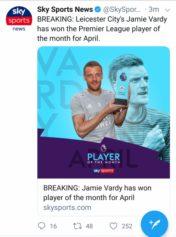Tap the 16 replies count
Image resolution: width=176 pixels, height=237 pixels.
click(x=53, y=226)
